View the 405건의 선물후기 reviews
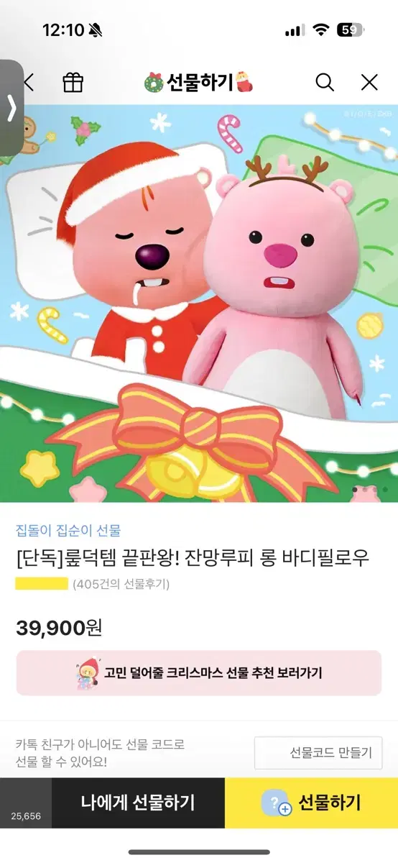 (121, 584)
